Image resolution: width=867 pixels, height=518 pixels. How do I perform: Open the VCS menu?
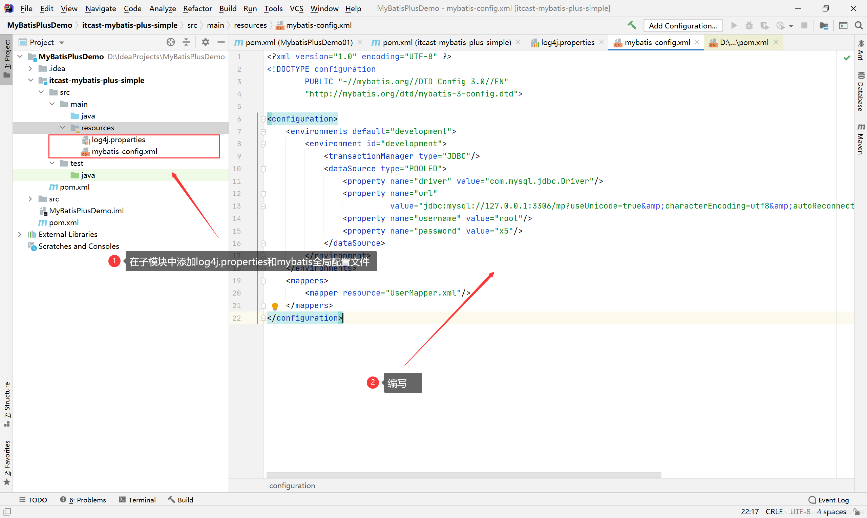(296, 8)
